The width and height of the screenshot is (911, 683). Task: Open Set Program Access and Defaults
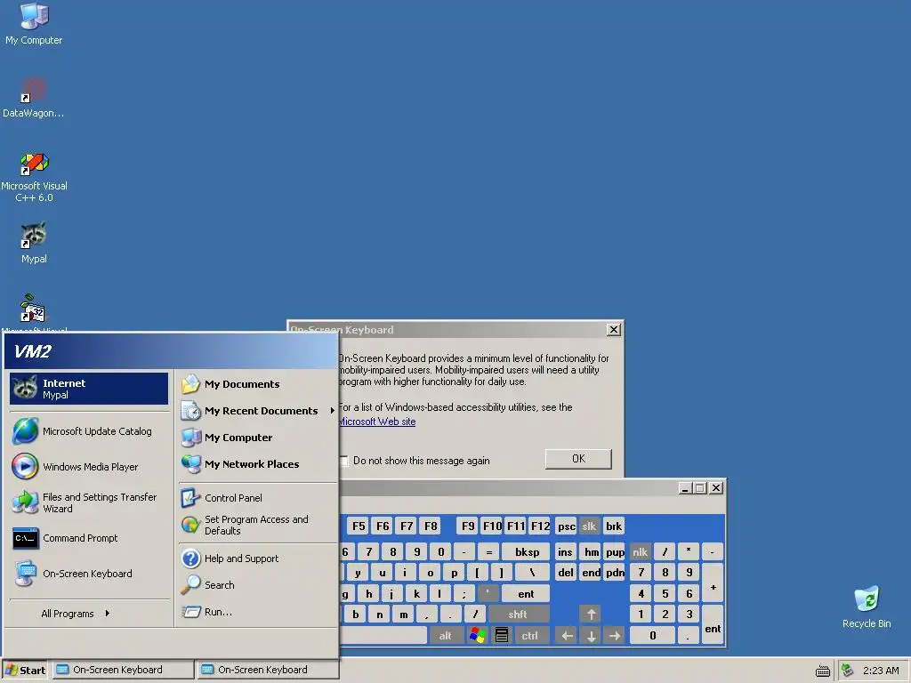tap(258, 525)
